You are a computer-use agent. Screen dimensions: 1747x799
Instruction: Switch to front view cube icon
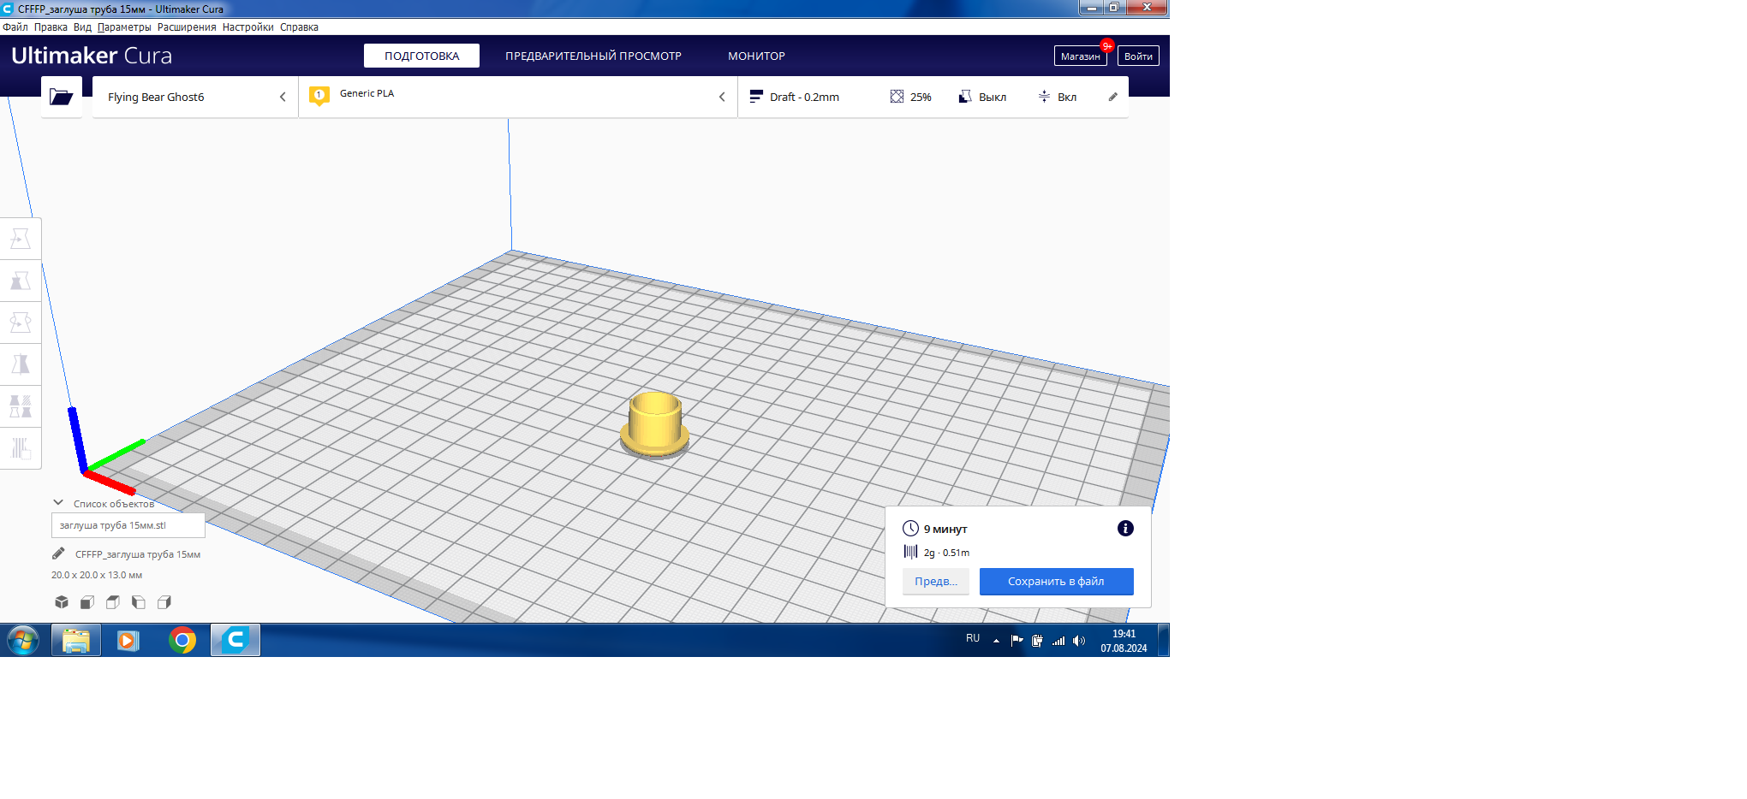[x=87, y=602]
